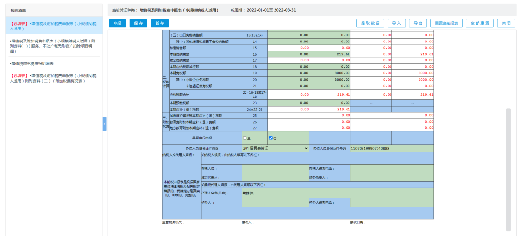This screenshot has width=522, height=236.
Task: Click the 暂存 button
Action: [160, 23]
